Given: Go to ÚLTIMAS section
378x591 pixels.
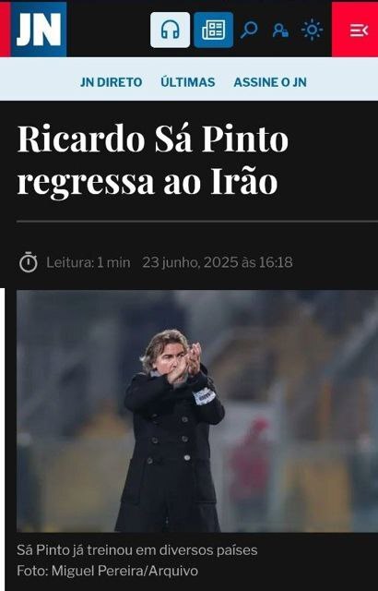Looking at the screenshot, I should (x=188, y=82).
